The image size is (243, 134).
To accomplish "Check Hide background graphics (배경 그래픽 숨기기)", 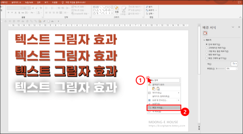I will 207,58.
